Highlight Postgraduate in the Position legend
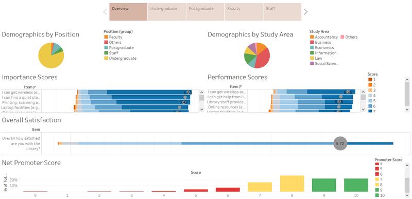The width and height of the screenshot is (412, 199). [x=119, y=48]
